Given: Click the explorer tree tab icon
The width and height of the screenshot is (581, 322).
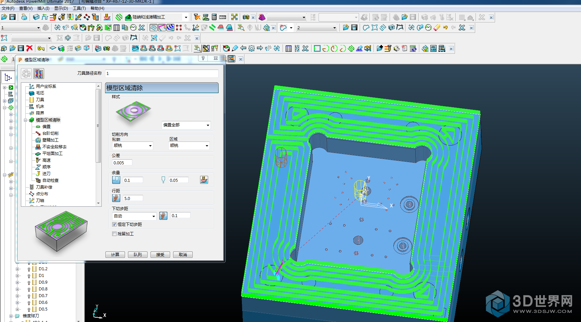Looking at the screenshot, I should [x=8, y=78].
